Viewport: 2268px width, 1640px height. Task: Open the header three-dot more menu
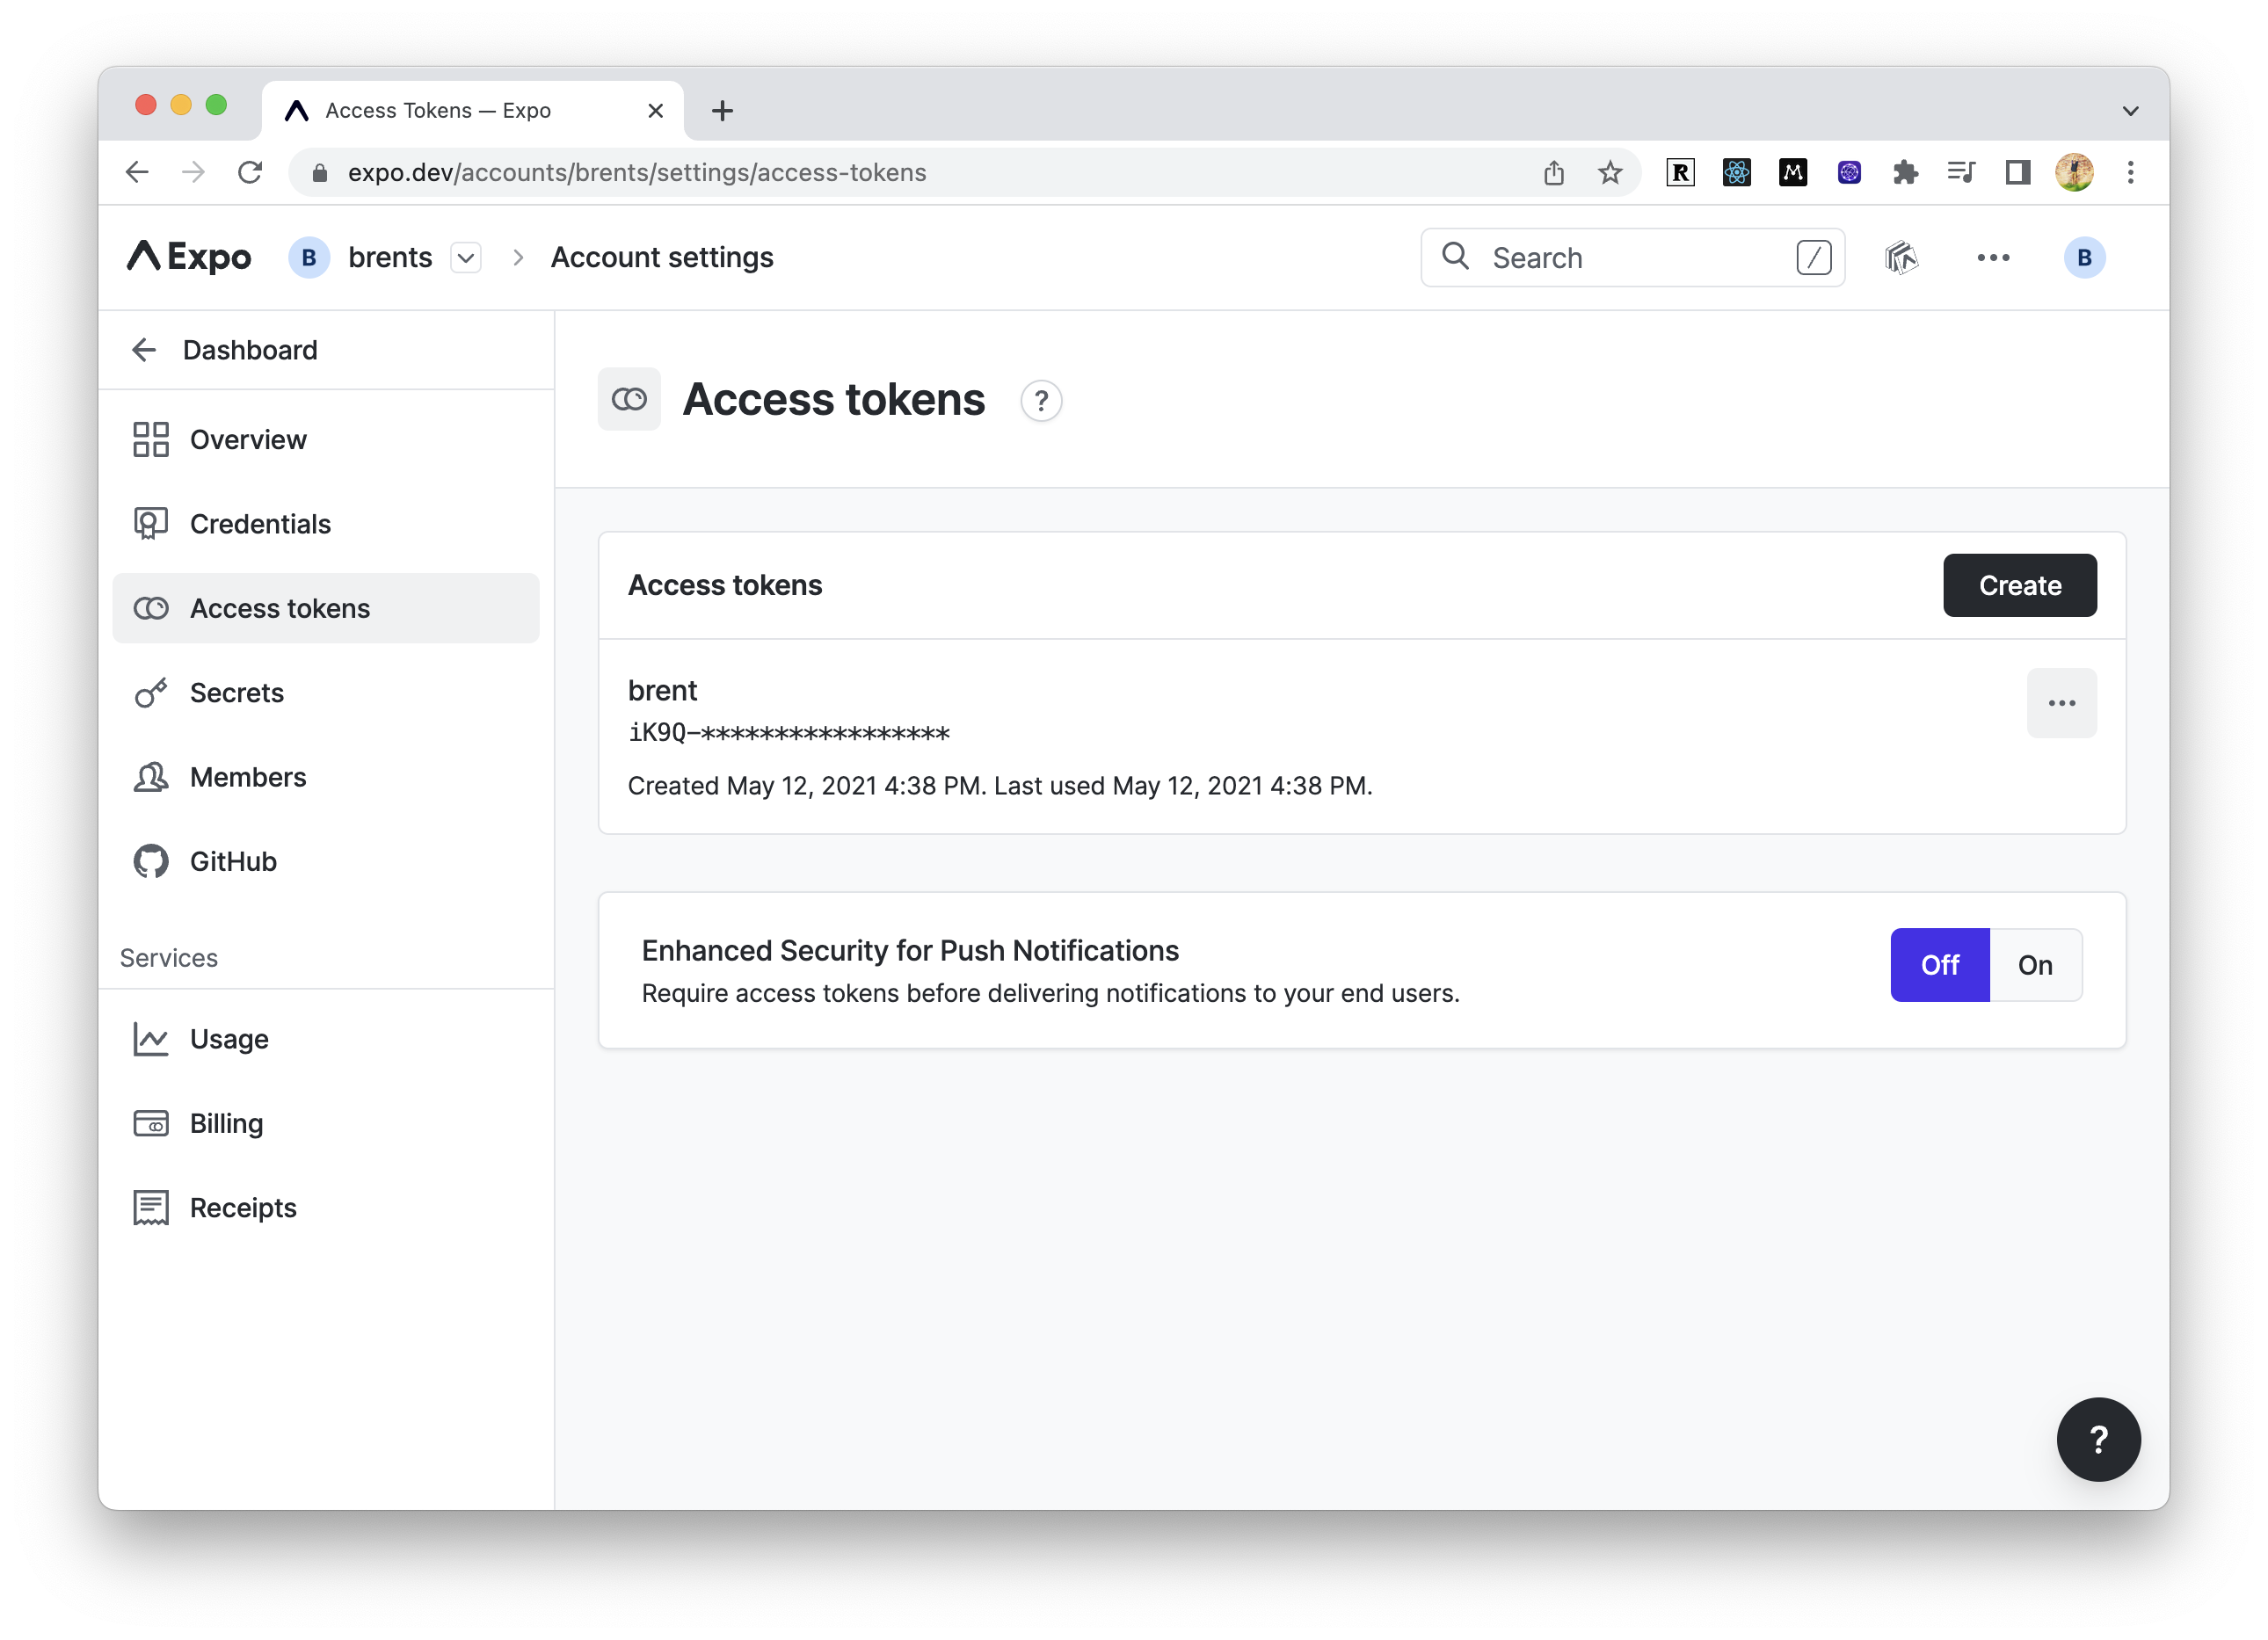1993,257
